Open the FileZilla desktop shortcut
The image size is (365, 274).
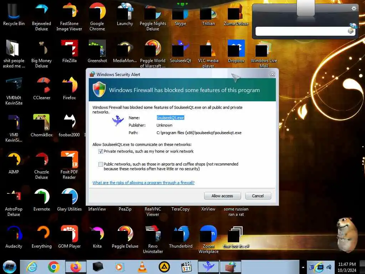(70, 52)
